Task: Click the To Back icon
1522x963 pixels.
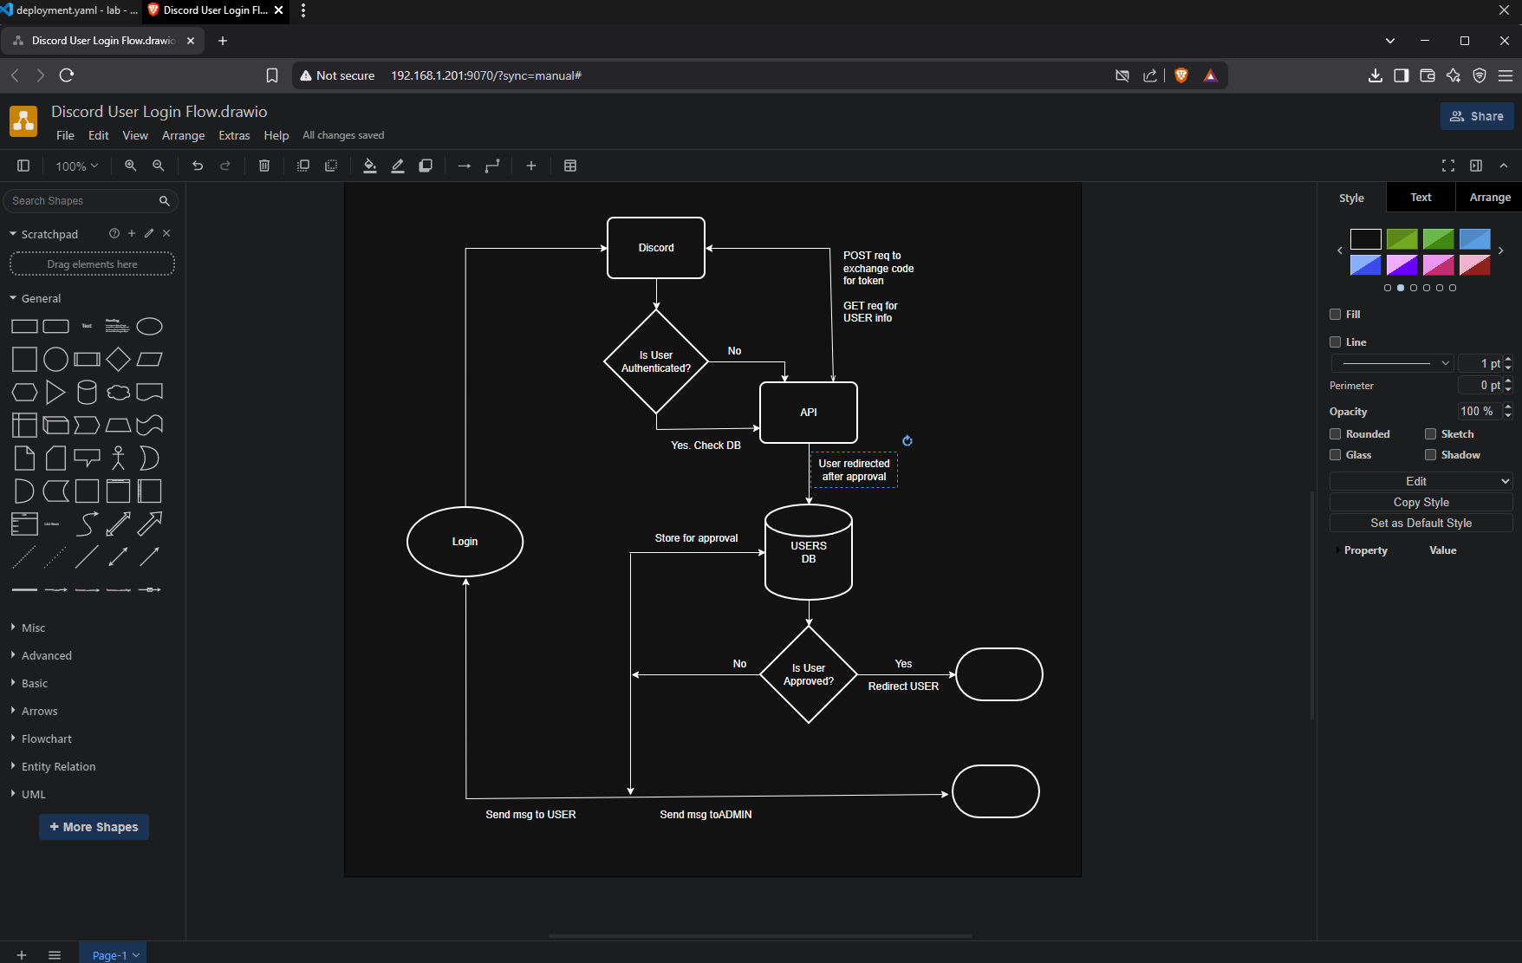Action: click(x=331, y=166)
